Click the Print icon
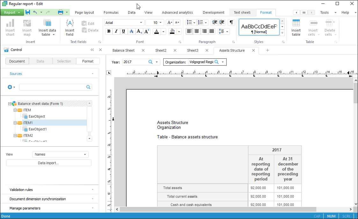Image resolution: width=358 pixels, height=219 pixels. click(x=60, y=12)
